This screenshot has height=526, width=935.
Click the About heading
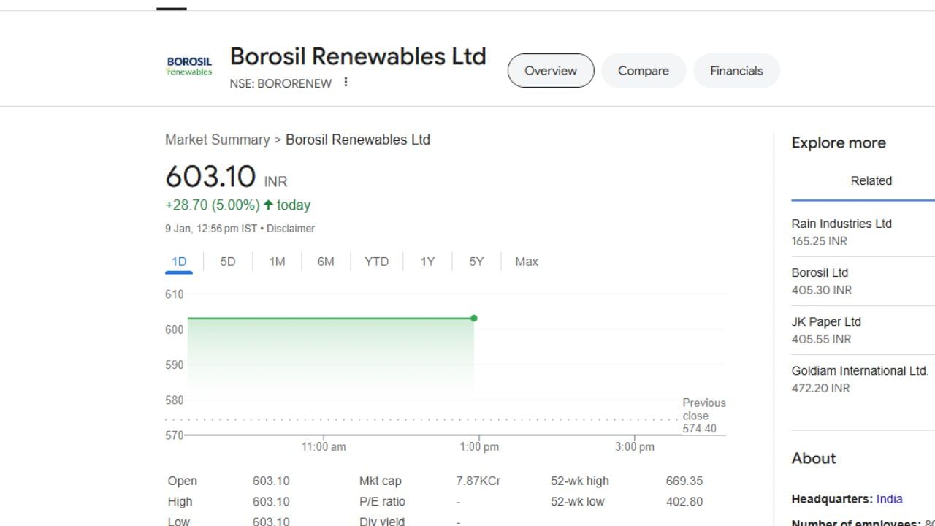[814, 459]
